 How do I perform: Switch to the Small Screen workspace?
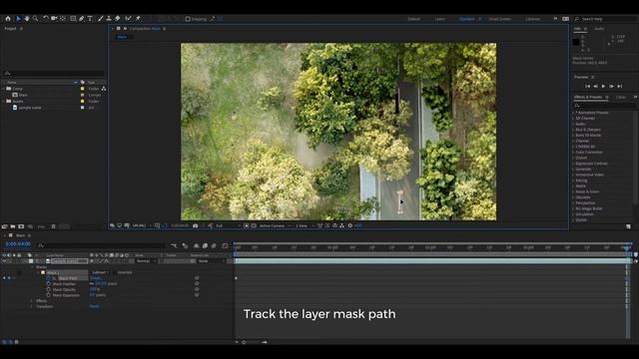tap(499, 19)
